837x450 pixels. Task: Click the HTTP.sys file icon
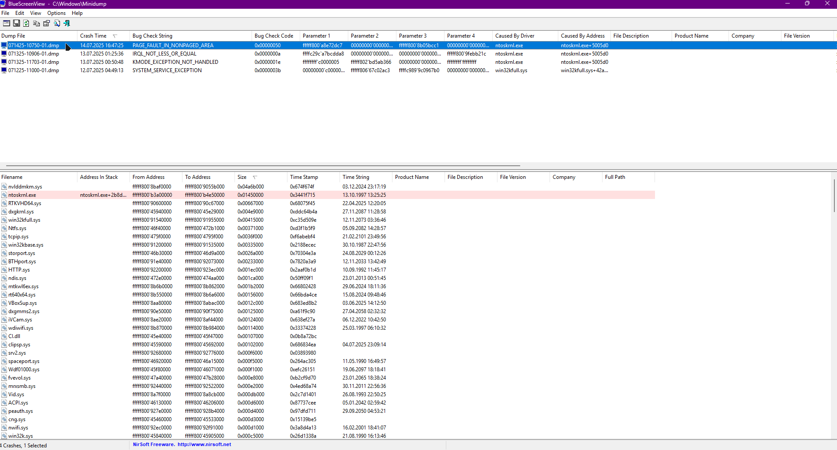click(4, 270)
